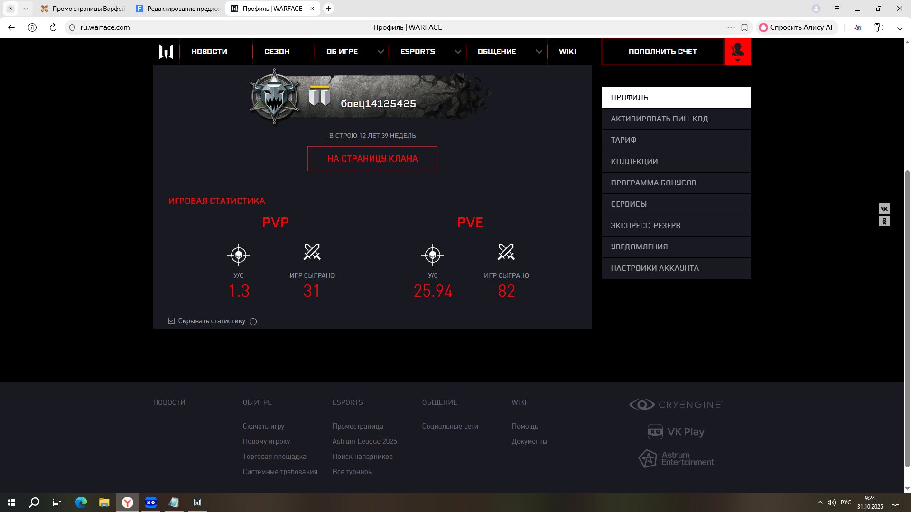Open VK Play app in taskbar
This screenshot has height=512, width=911.
(151, 503)
